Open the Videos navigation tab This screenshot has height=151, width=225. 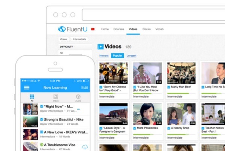coord(133,29)
